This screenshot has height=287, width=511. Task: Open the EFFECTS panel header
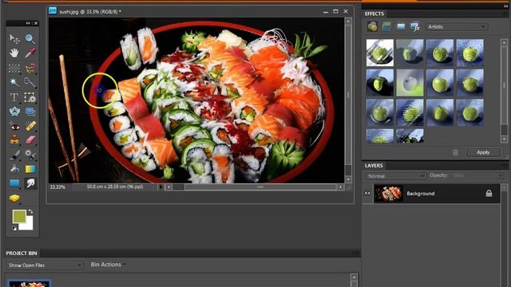coord(374,14)
